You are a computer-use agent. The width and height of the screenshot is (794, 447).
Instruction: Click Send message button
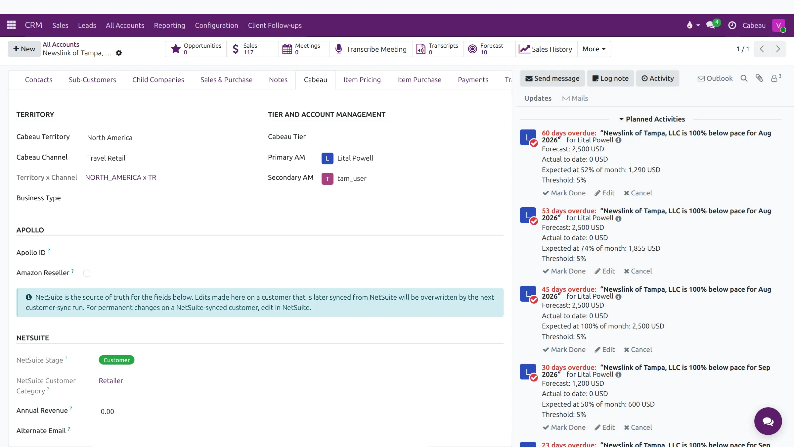coord(552,78)
